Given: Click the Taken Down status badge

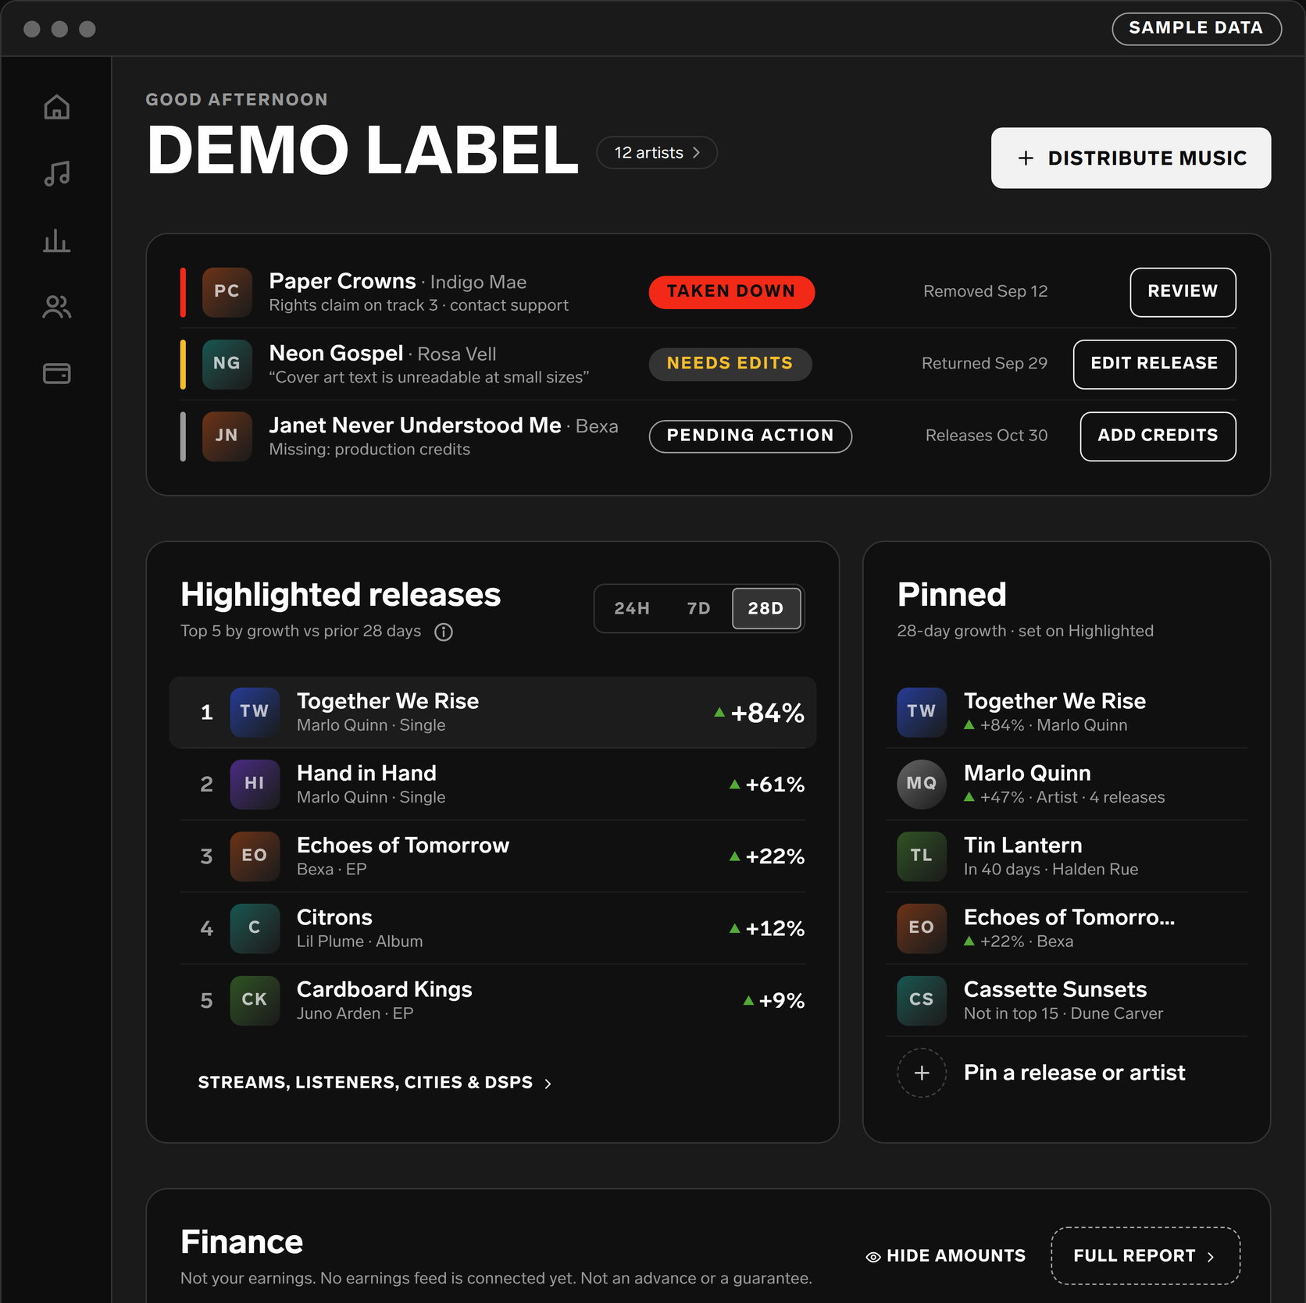Looking at the screenshot, I should click(731, 292).
